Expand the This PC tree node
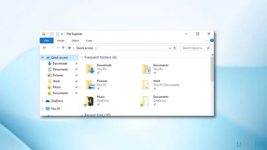This screenshot has height=150, width=267. click(43, 109)
